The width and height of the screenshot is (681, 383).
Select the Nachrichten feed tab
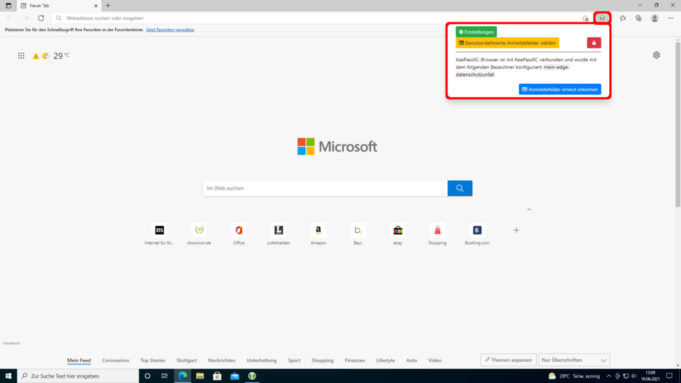coord(221,360)
